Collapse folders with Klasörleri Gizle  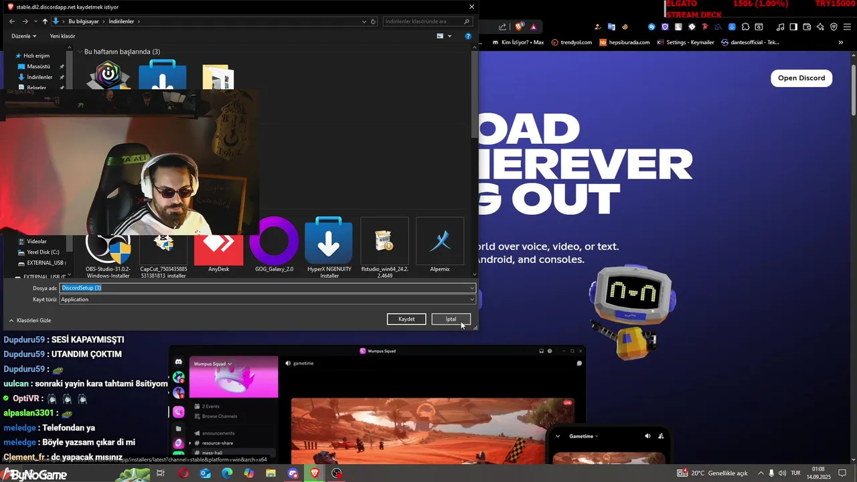tap(30, 321)
